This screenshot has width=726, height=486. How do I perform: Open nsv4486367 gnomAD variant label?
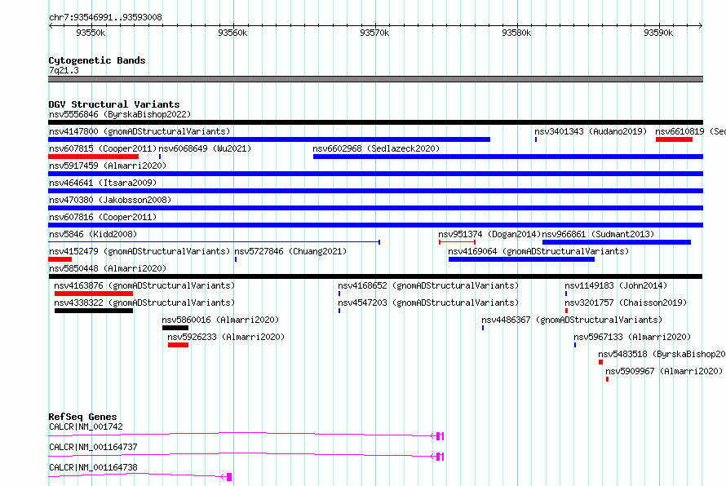click(x=572, y=320)
